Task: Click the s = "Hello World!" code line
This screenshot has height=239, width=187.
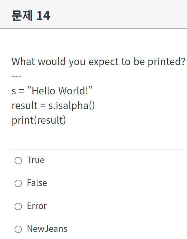Action: [52, 91]
